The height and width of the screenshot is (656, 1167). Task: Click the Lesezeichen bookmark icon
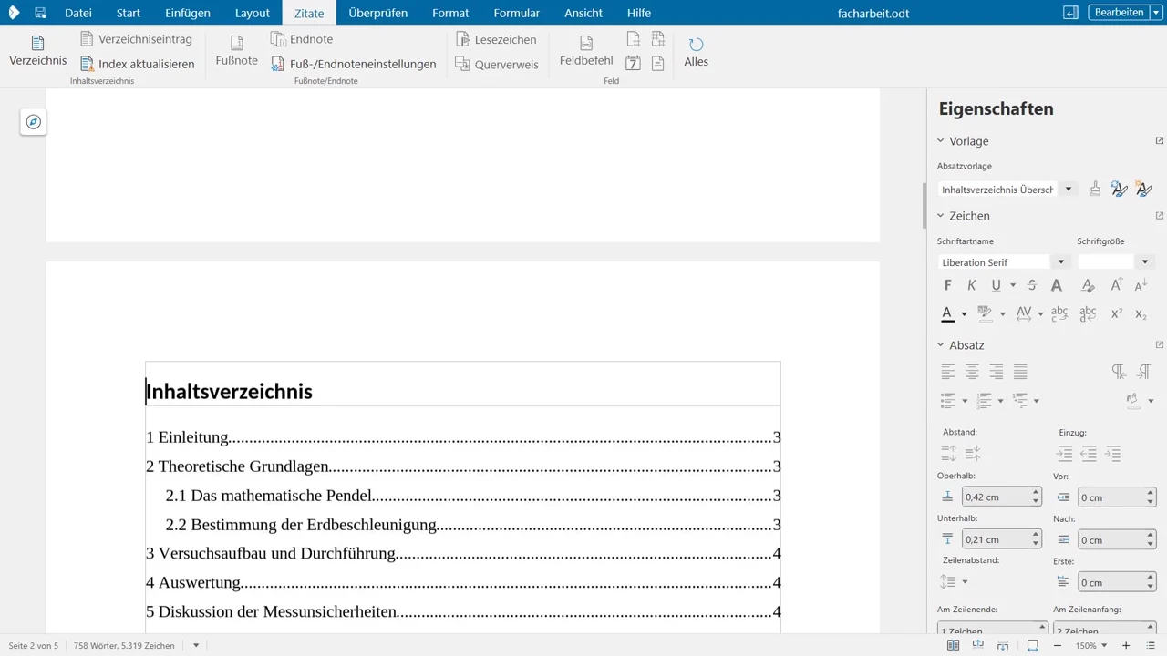pyautogui.click(x=463, y=39)
